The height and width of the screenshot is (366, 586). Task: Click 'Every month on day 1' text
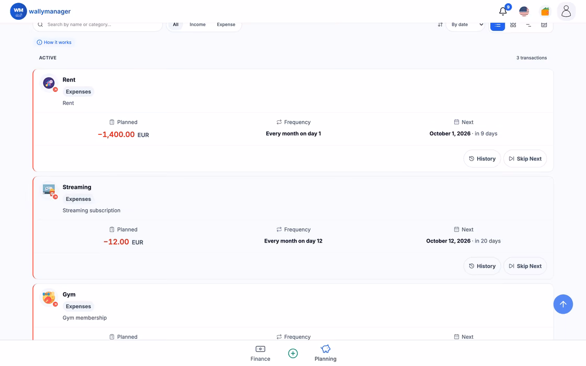(294, 134)
